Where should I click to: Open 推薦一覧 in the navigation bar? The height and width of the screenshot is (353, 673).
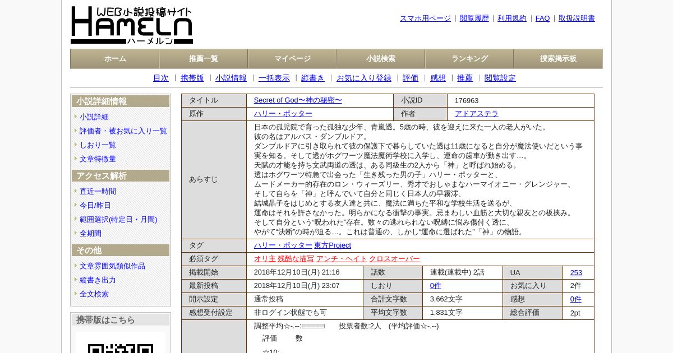point(204,59)
